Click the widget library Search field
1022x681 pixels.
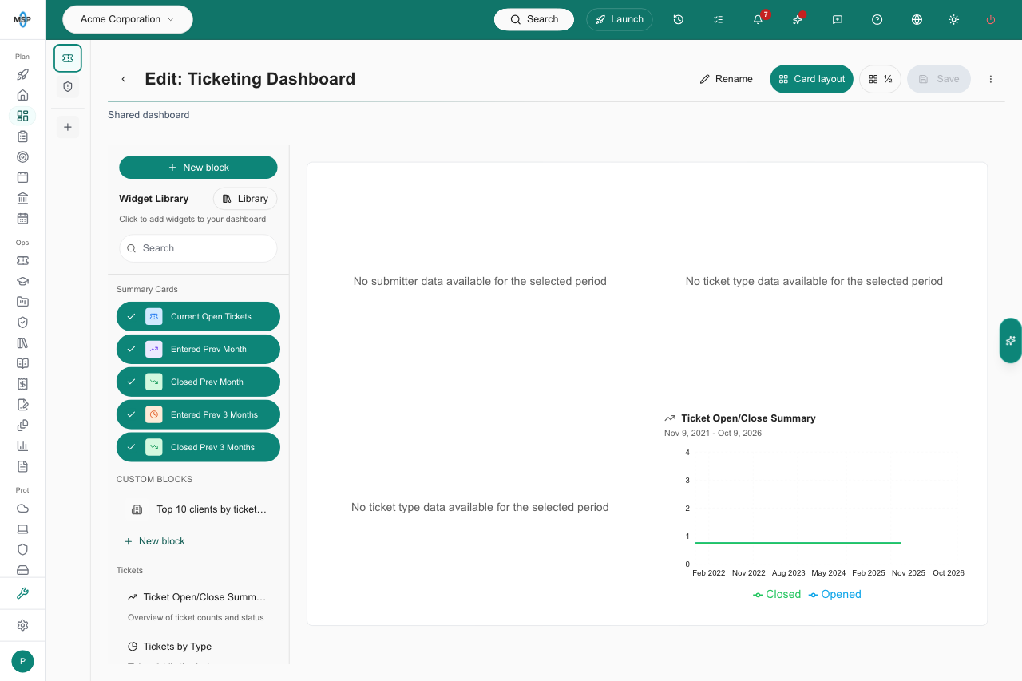[198, 248]
